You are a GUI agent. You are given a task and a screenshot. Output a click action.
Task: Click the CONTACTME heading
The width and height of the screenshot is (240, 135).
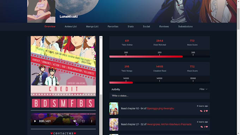[63, 134]
